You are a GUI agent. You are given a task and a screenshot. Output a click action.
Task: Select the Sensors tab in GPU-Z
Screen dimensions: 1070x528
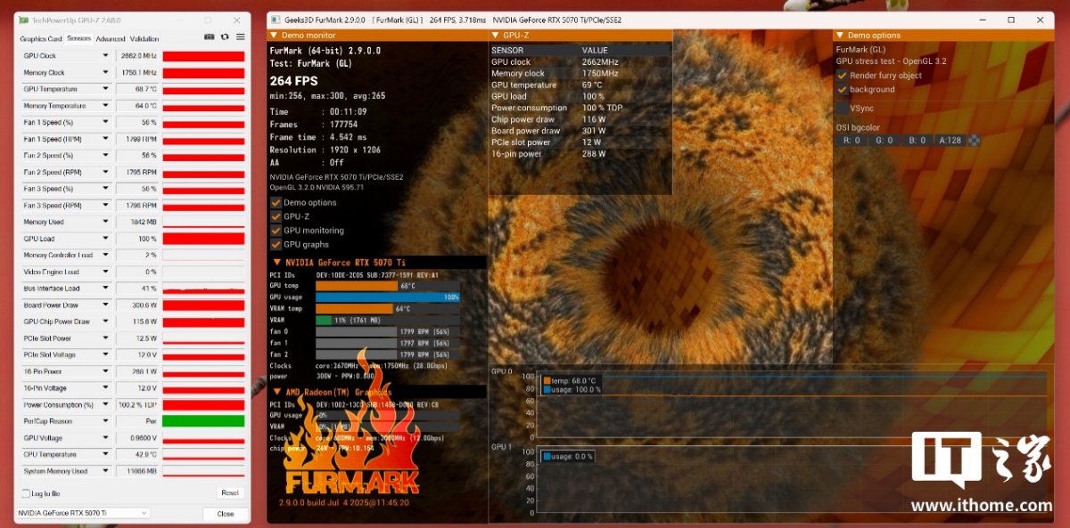(78, 39)
